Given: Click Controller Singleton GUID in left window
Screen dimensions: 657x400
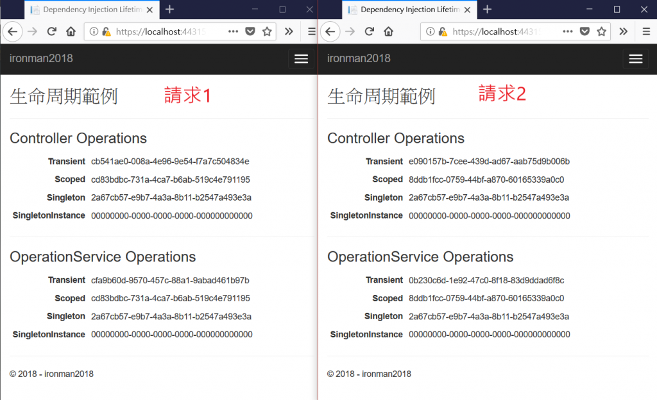Looking at the screenshot, I should [x=171, y=197].
